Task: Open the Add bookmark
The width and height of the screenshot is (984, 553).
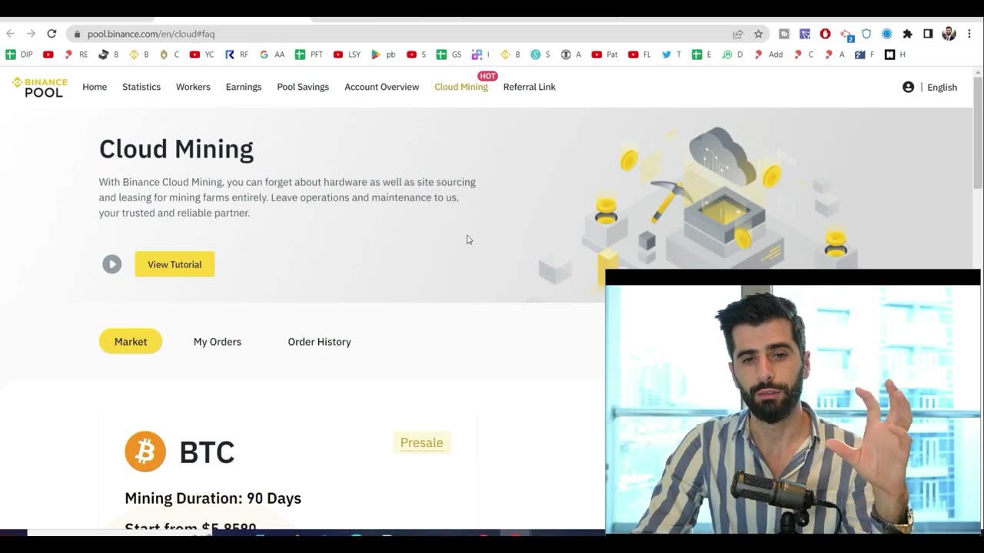Action: [x=768, y=55]
